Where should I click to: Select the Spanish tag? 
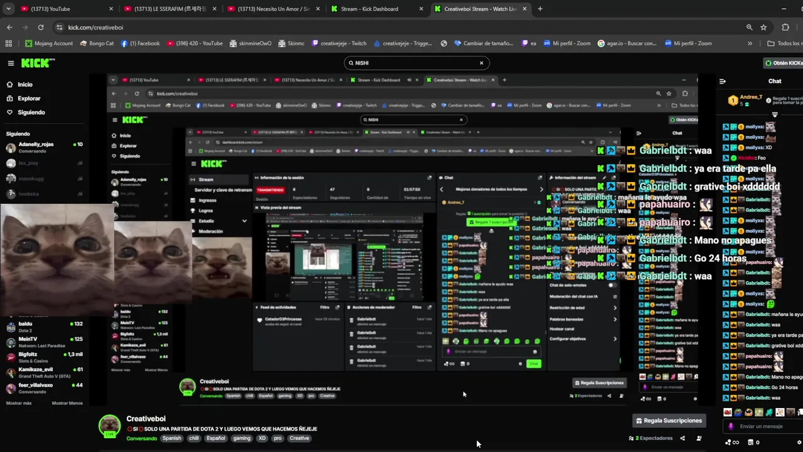click(x=171, y=438)
